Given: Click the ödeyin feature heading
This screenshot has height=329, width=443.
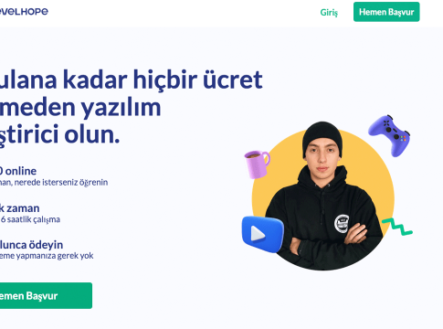Looking at the screenshot, I should [31, 245].
